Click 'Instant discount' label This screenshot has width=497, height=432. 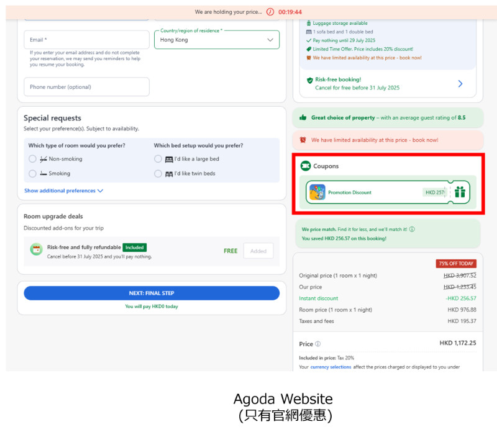tap(319, 299)
